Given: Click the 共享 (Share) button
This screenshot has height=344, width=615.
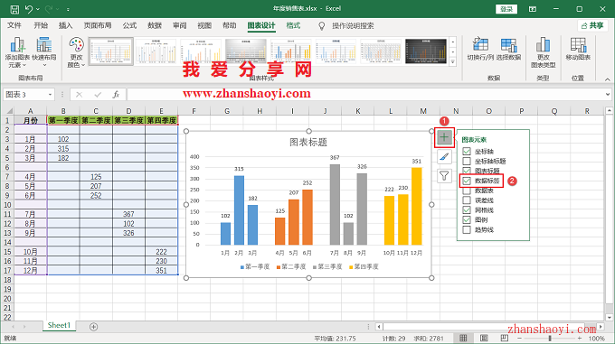Looking at the screenshot, I should tap(592, 26).
